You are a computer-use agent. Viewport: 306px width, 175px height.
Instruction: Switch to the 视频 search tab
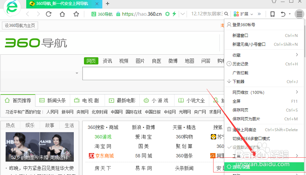(x=124, y=61)
